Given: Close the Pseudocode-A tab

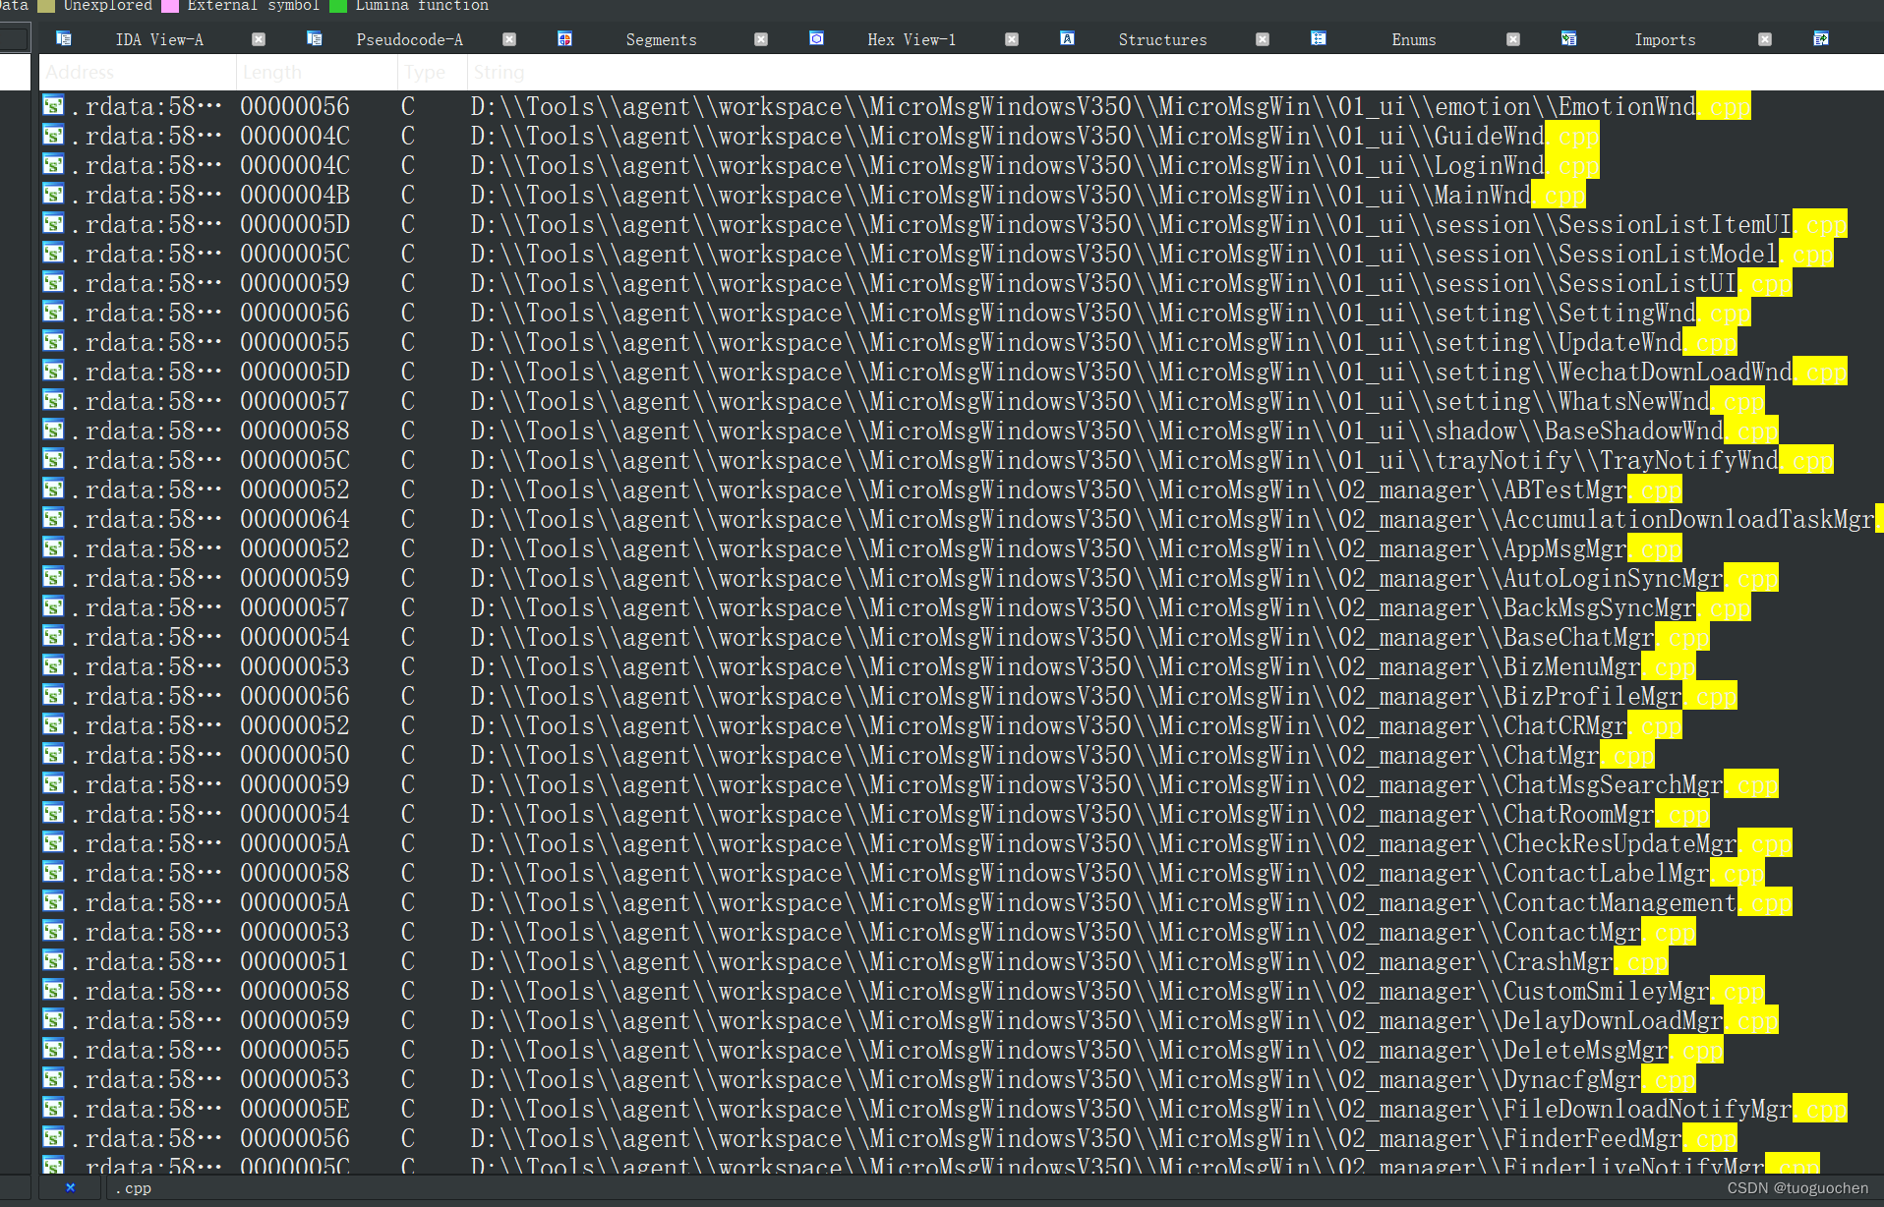Looking at the screenshot, I should [x=509, y=39].
